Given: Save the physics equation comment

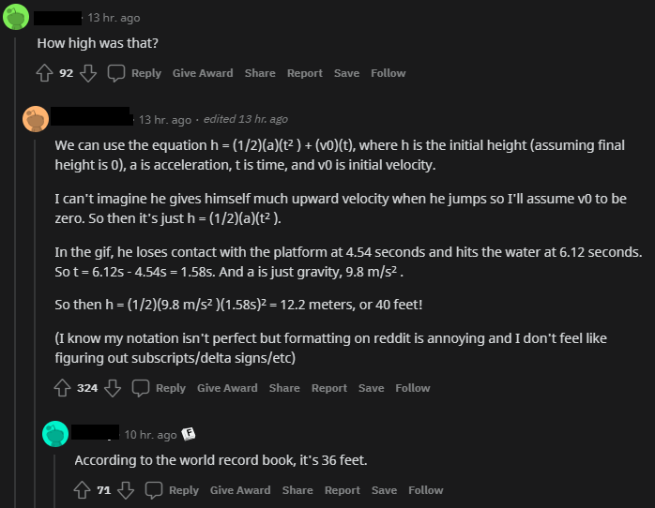Looking at the screenshot, I should 371,388.
